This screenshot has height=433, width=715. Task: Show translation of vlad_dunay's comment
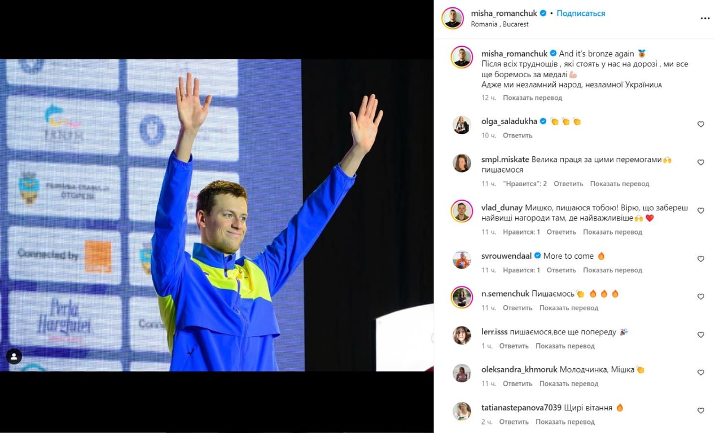click(612, 232)
